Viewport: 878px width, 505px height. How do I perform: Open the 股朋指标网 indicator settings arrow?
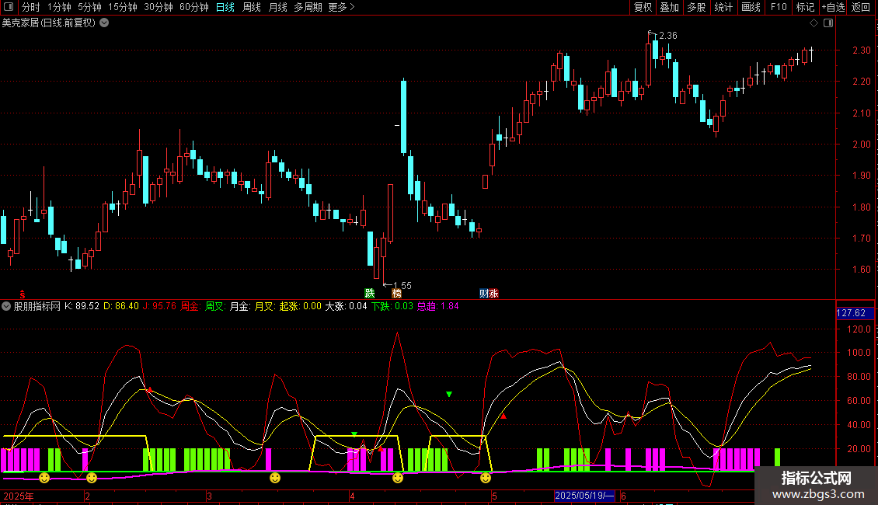(x=6, y=306)
